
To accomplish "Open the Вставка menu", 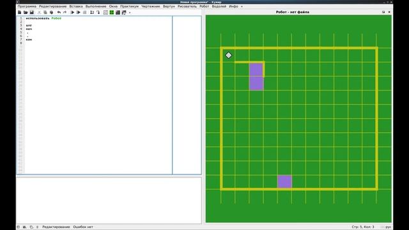I will tap(76, 6).
